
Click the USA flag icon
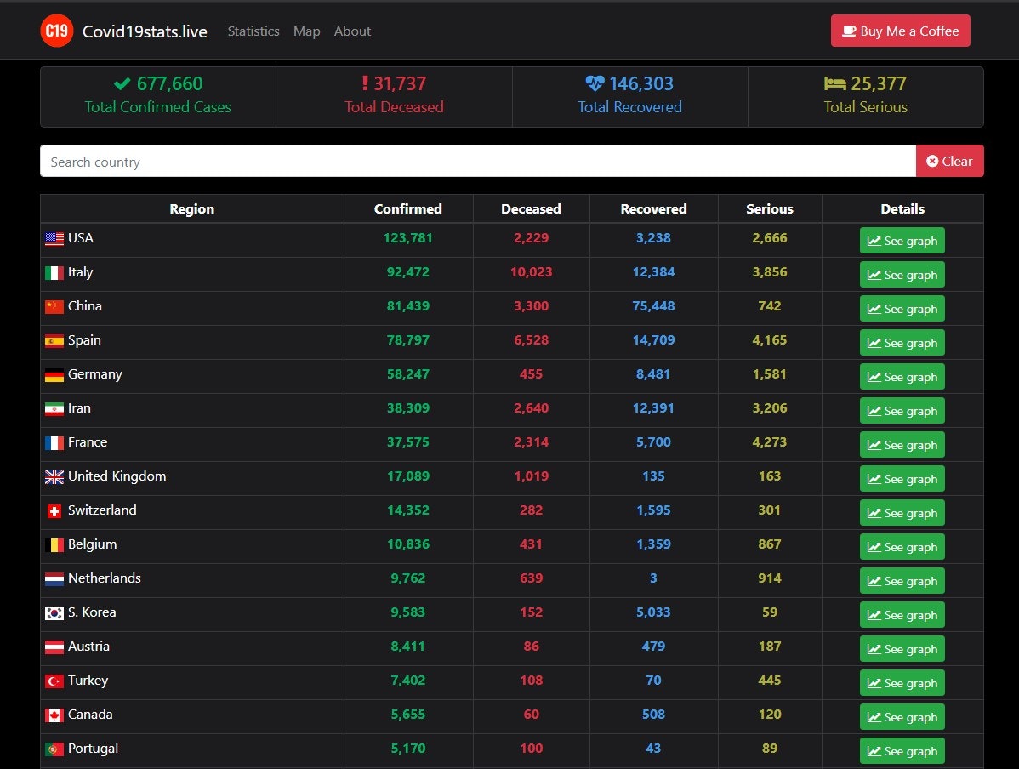point(54,239)
